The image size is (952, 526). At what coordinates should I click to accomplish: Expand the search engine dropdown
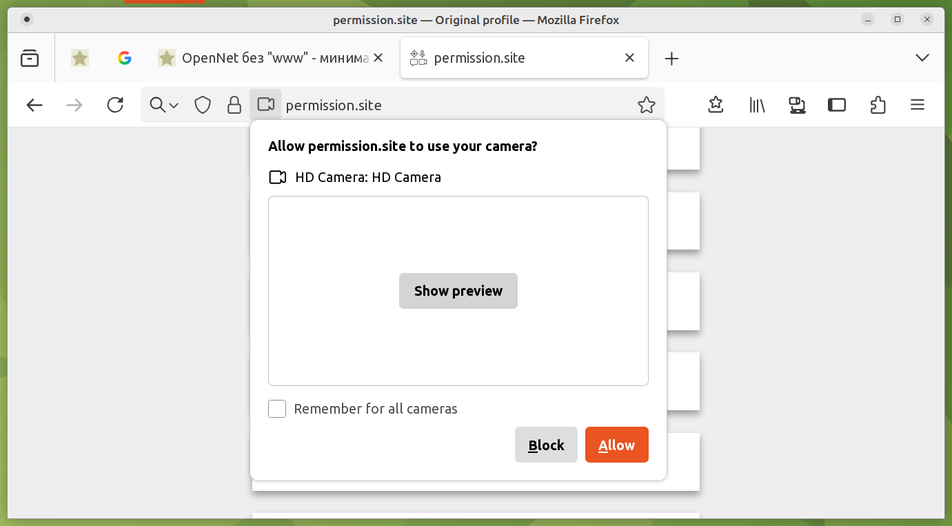point(164,105)
